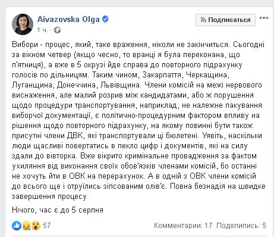Click 'завершення процесу' ending the main paragraph
The height and width of the screenshot is (237, 274).
49,197
